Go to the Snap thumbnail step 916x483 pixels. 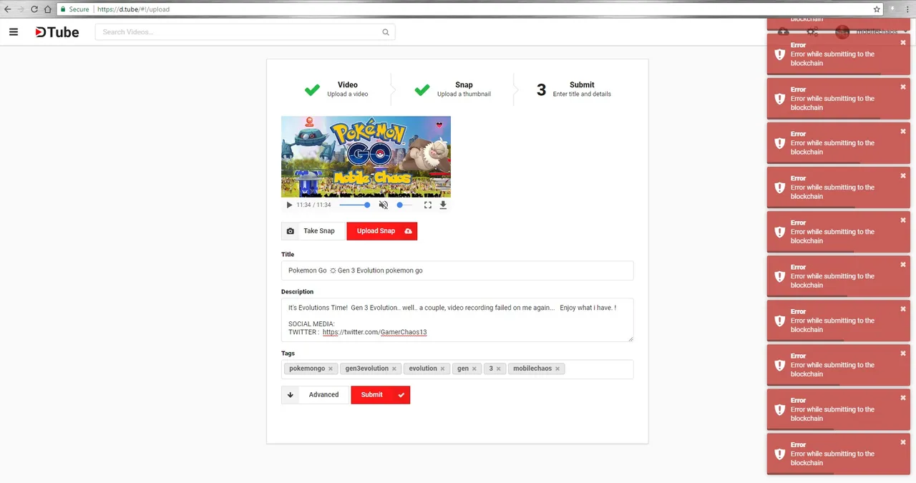452,89
